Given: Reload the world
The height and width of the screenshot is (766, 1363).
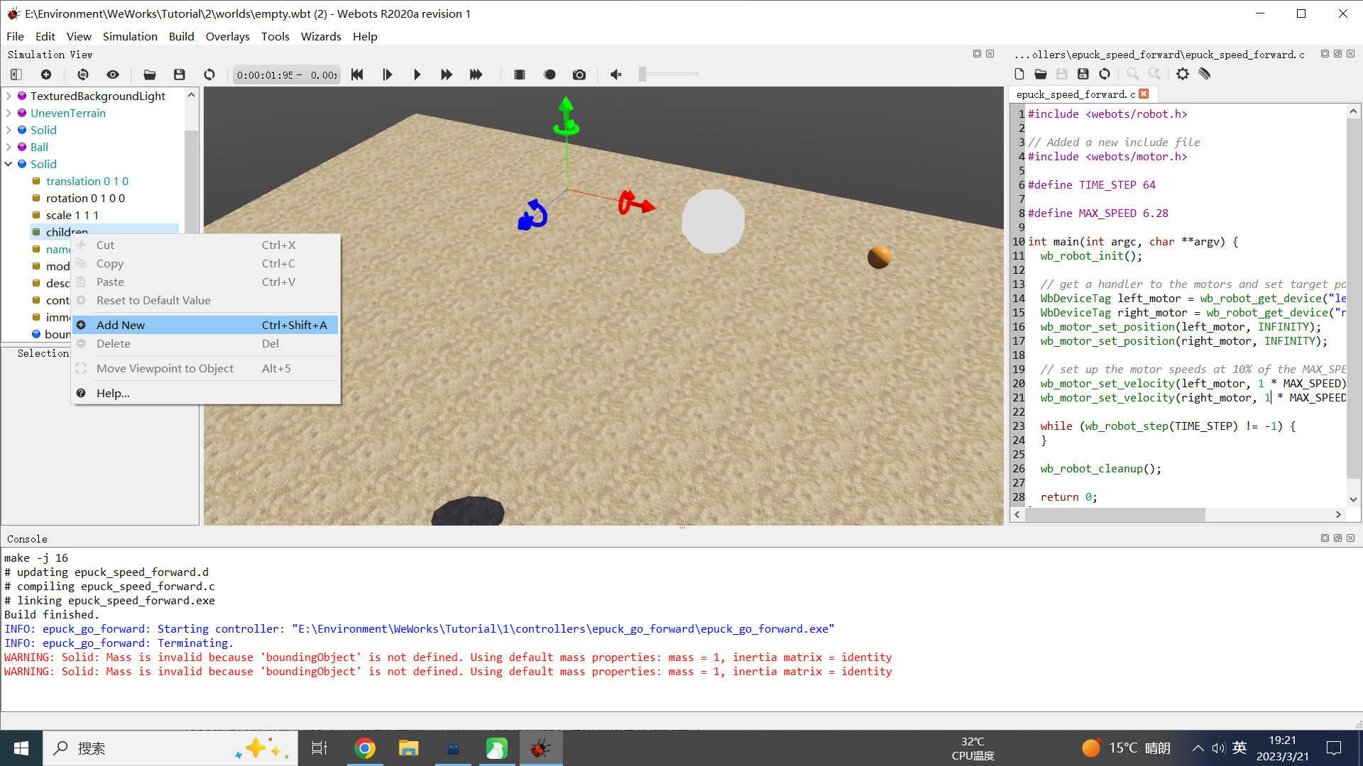Looking at the screenshot, I should point(209,74).
